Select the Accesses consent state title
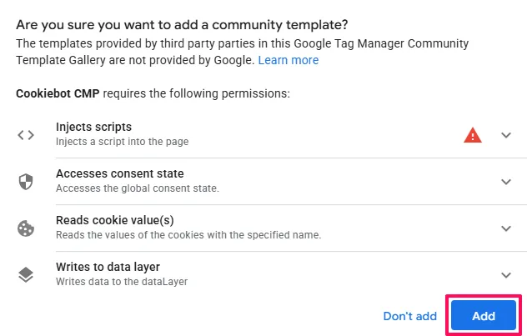The image size is (527, 336). click(x=119, y=173)
